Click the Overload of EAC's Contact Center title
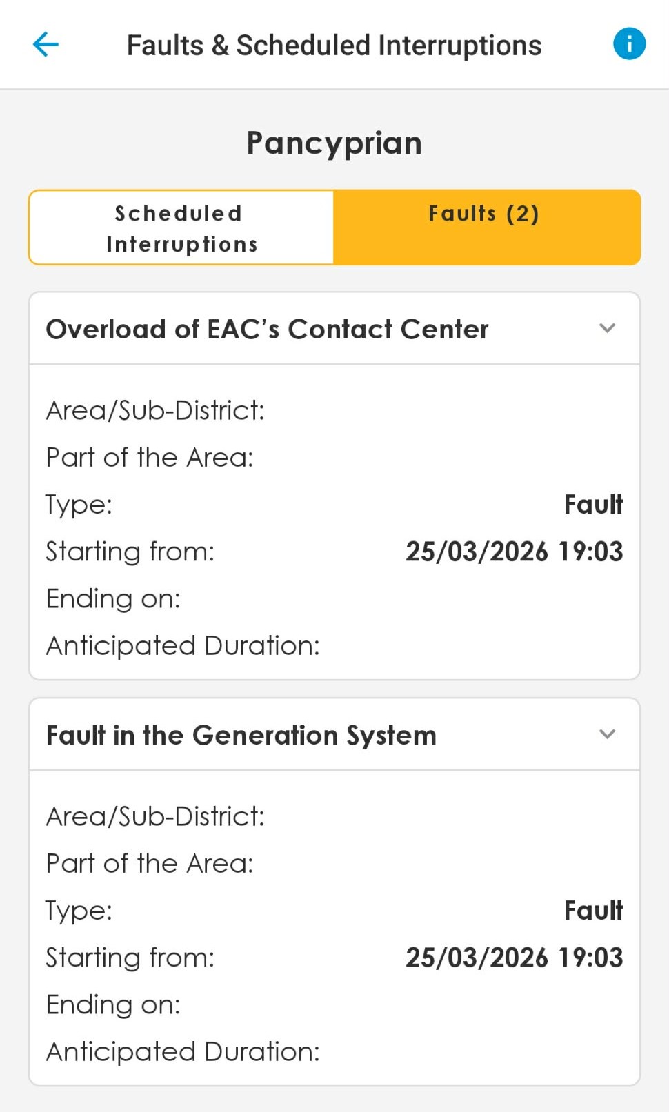The height and width of the screenshot is (1112, 669). point(267,329)
